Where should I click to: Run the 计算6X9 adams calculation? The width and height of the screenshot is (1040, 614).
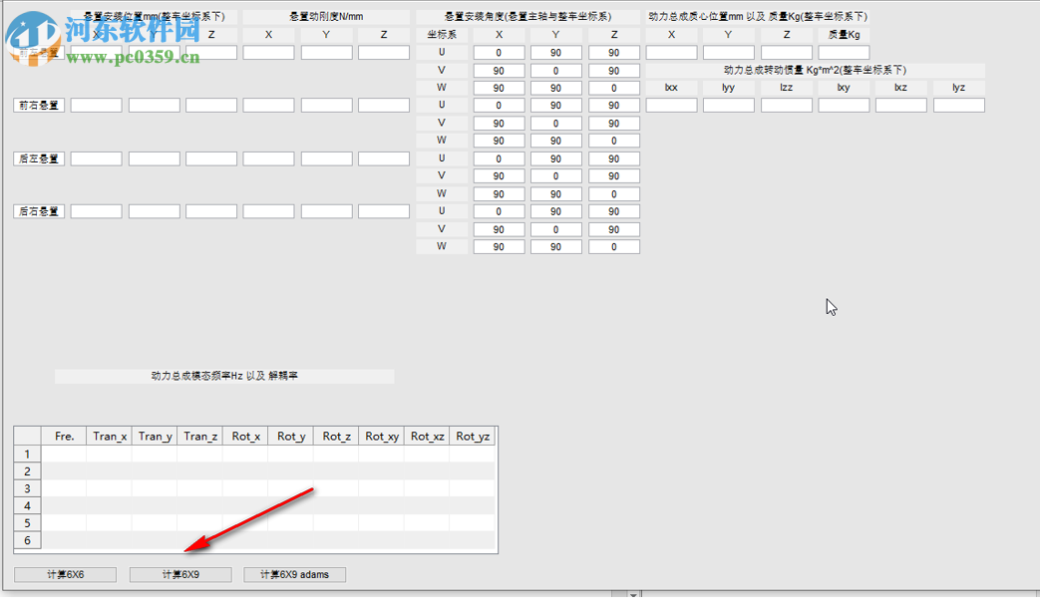click(294, 574)
